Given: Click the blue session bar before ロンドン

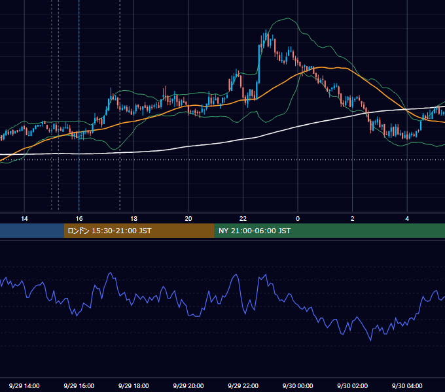Looking at the screenshot, I should pyautogui.click(x=32, y=231).
